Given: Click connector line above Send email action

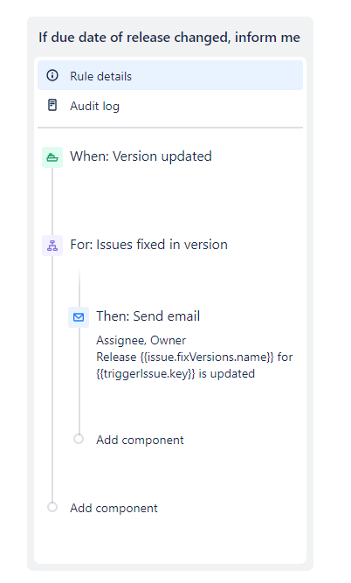Looking at the screenshot, I should pos(79,288).
